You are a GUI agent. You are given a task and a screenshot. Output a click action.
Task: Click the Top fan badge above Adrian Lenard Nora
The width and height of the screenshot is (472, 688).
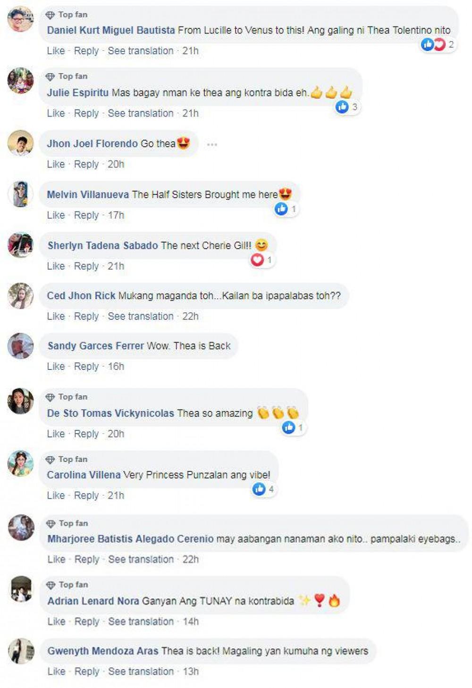[x=67, y=585]
